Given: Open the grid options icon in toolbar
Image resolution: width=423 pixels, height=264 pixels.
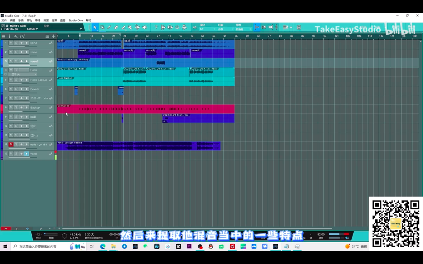Looking at the screenshot, I should point(285,27).
